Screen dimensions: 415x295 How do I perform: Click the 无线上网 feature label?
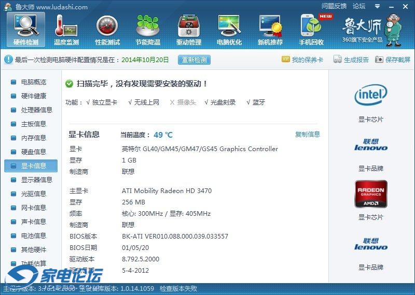[x=146, y=102]
